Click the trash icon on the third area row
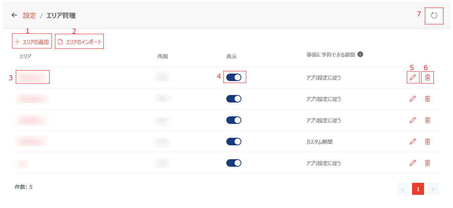Viewport: 453px width, 208px height. coord(427,120)
